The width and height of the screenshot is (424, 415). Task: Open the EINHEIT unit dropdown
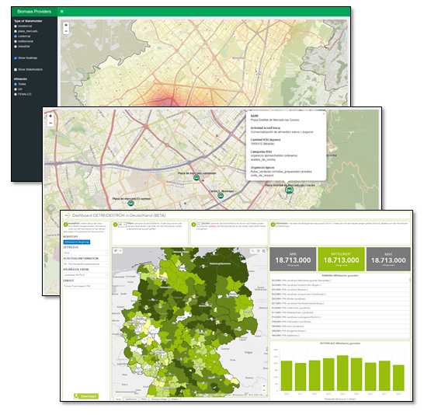click(x=86, y=286)
